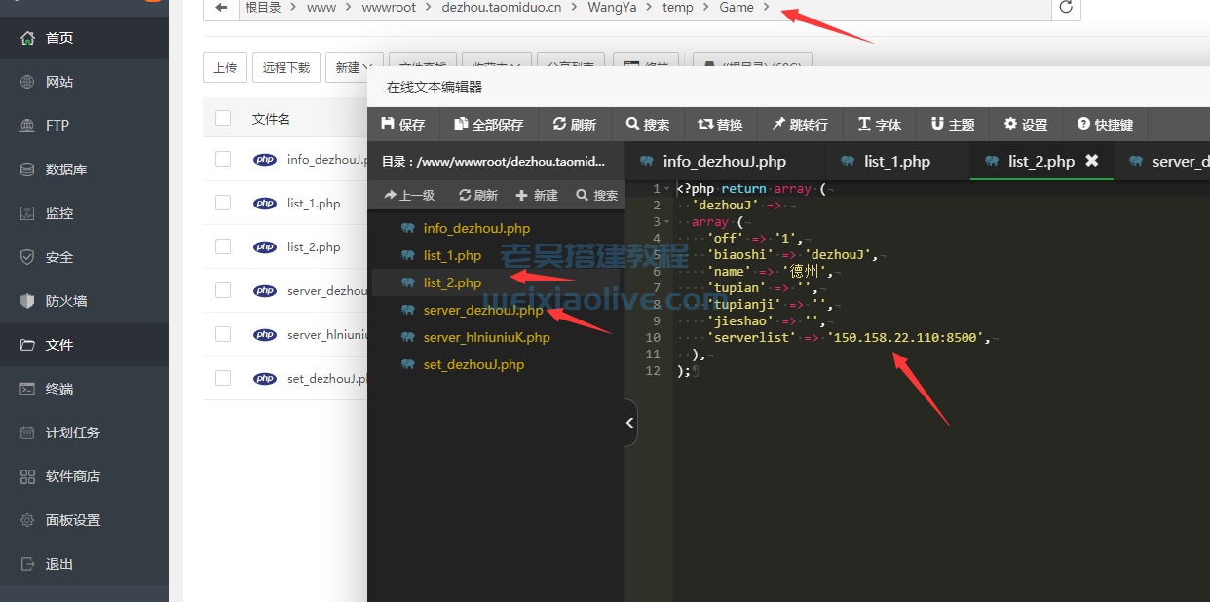The image size is (1210, 602).
Task: Collapse the file tree panel with the chevron
Action: coord(629,423)
